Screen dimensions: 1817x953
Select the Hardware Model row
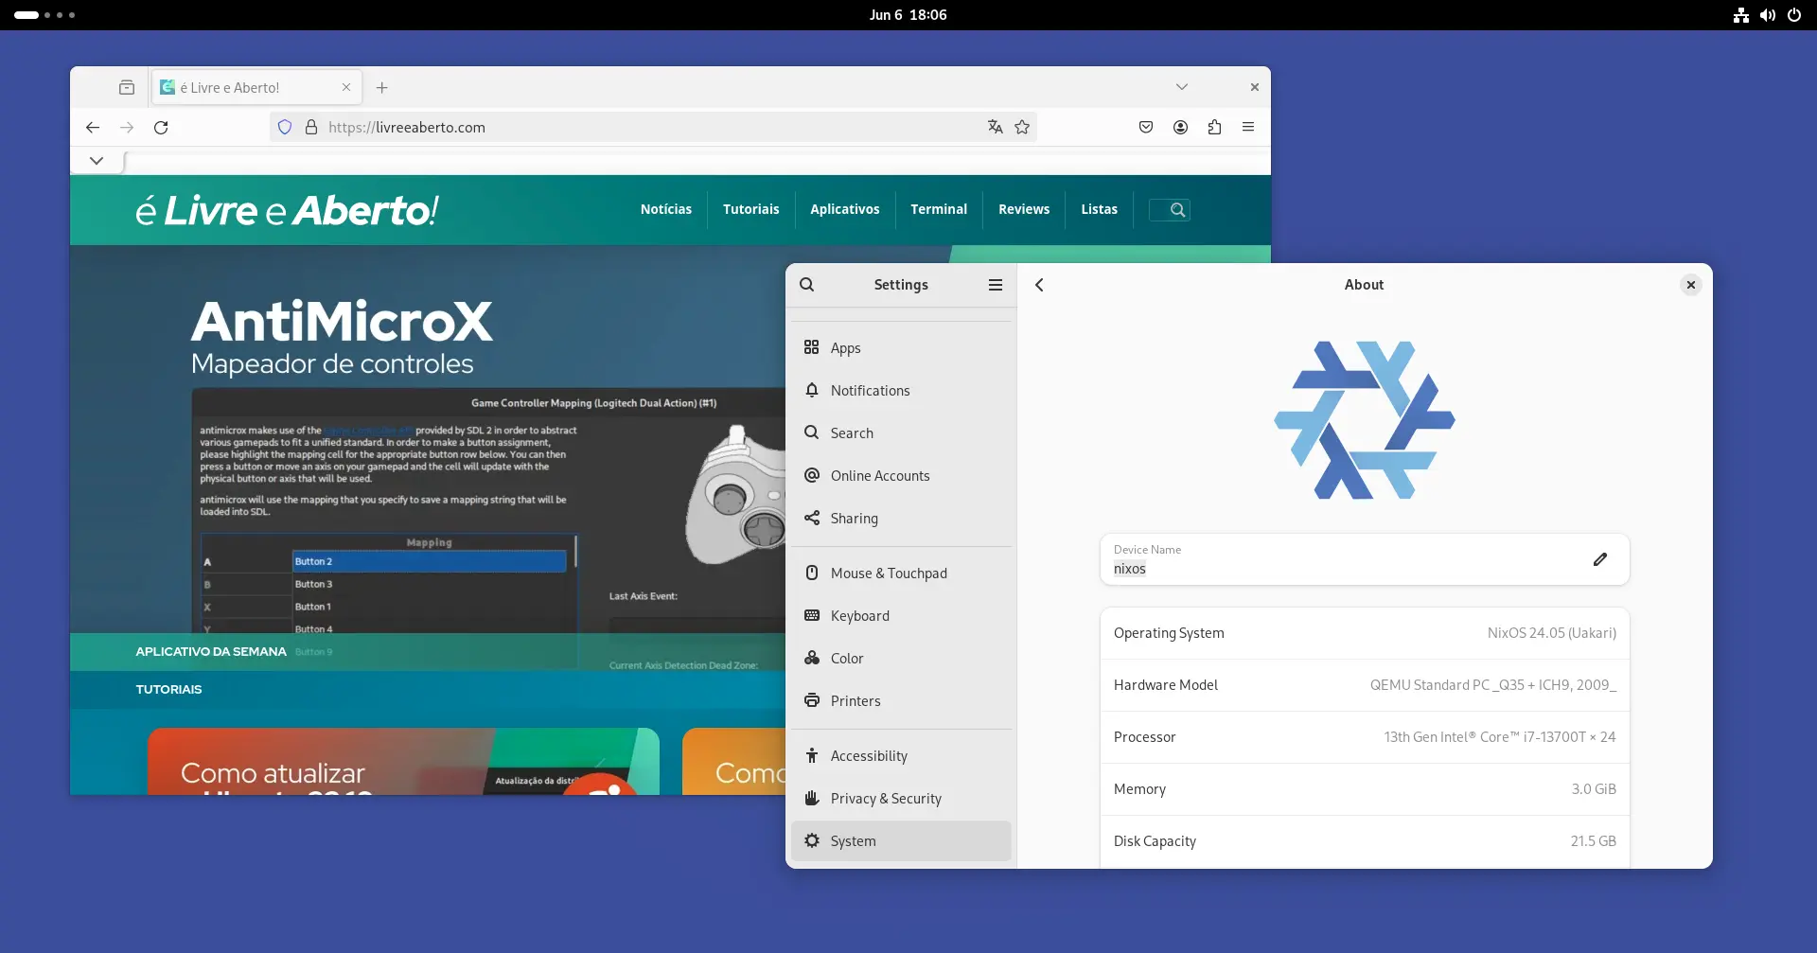pos(1365,685)
